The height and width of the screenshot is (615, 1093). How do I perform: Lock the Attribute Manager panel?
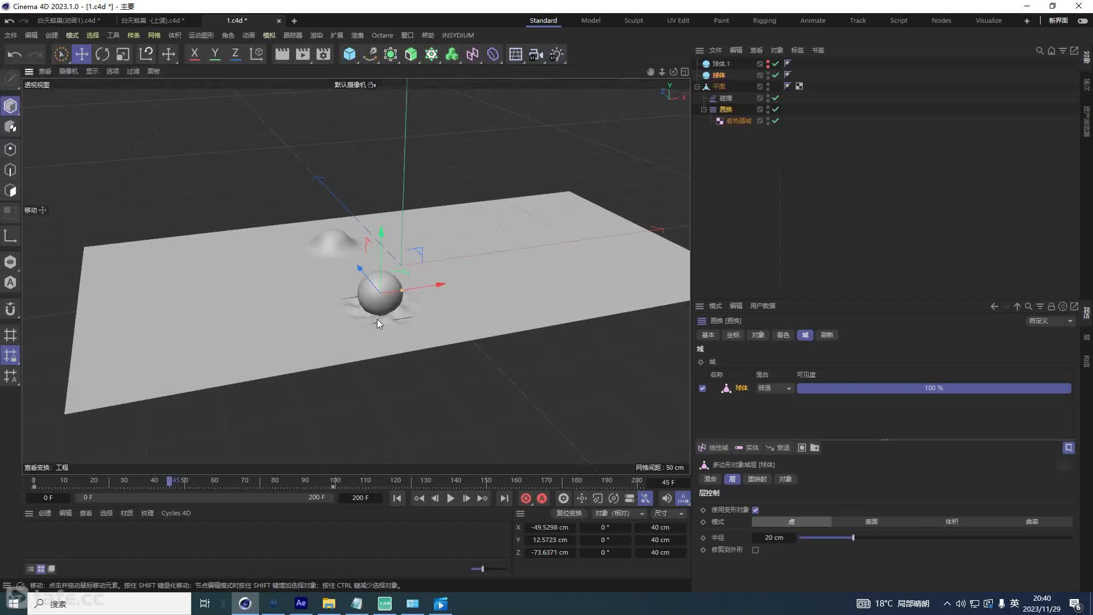1051,306
